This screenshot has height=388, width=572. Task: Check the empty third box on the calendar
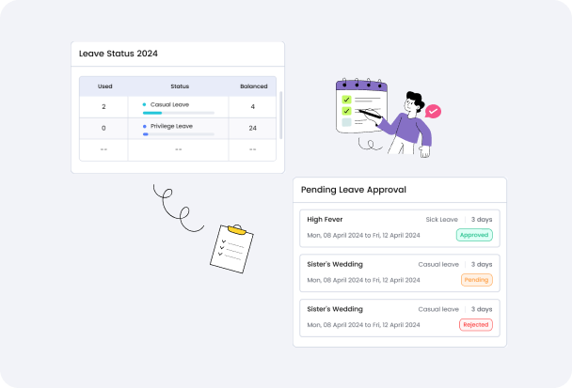click(x=346, y=122)
